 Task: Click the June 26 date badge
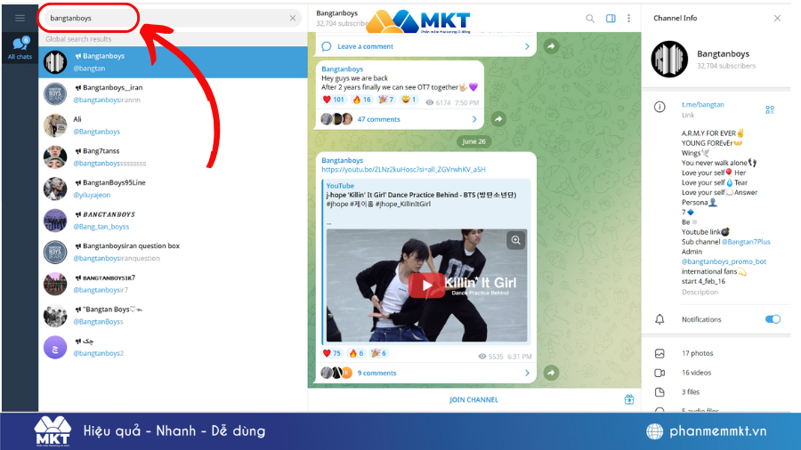[473, 141]
